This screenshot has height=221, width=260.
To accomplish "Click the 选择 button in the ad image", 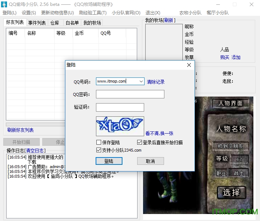I will click(231, 192).
